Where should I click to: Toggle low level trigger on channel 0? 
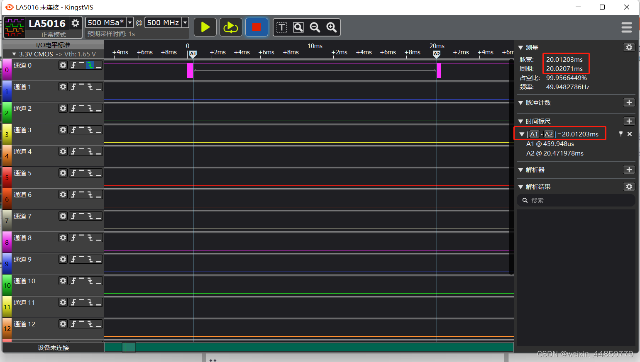point(98,65)
